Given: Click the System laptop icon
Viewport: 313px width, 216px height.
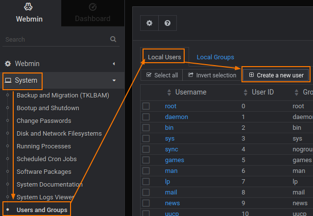Looking at the screenshot, I should coord(8,80).
